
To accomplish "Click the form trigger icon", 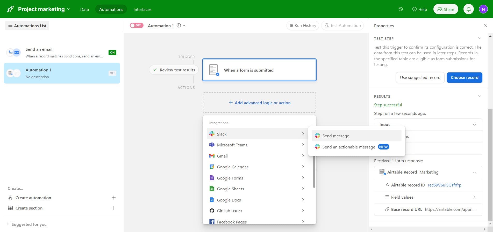I will 214,70.
